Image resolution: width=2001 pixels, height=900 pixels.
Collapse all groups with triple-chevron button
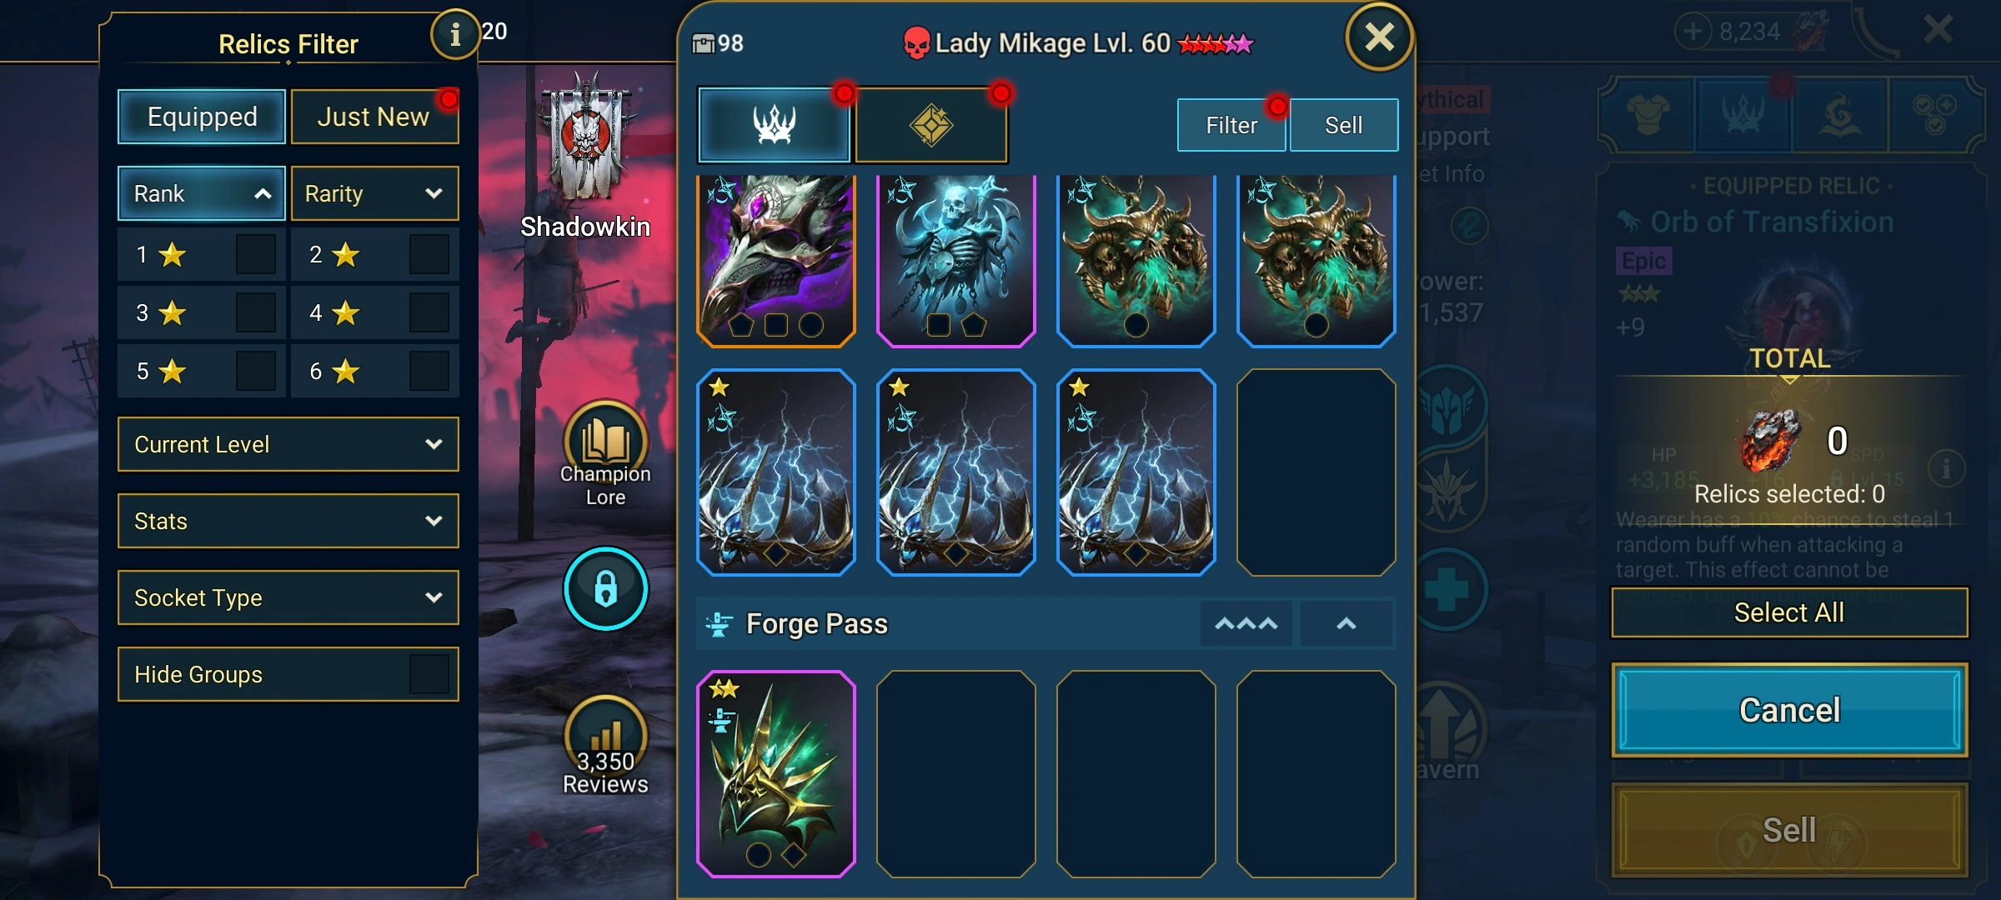click(1246, 623)
